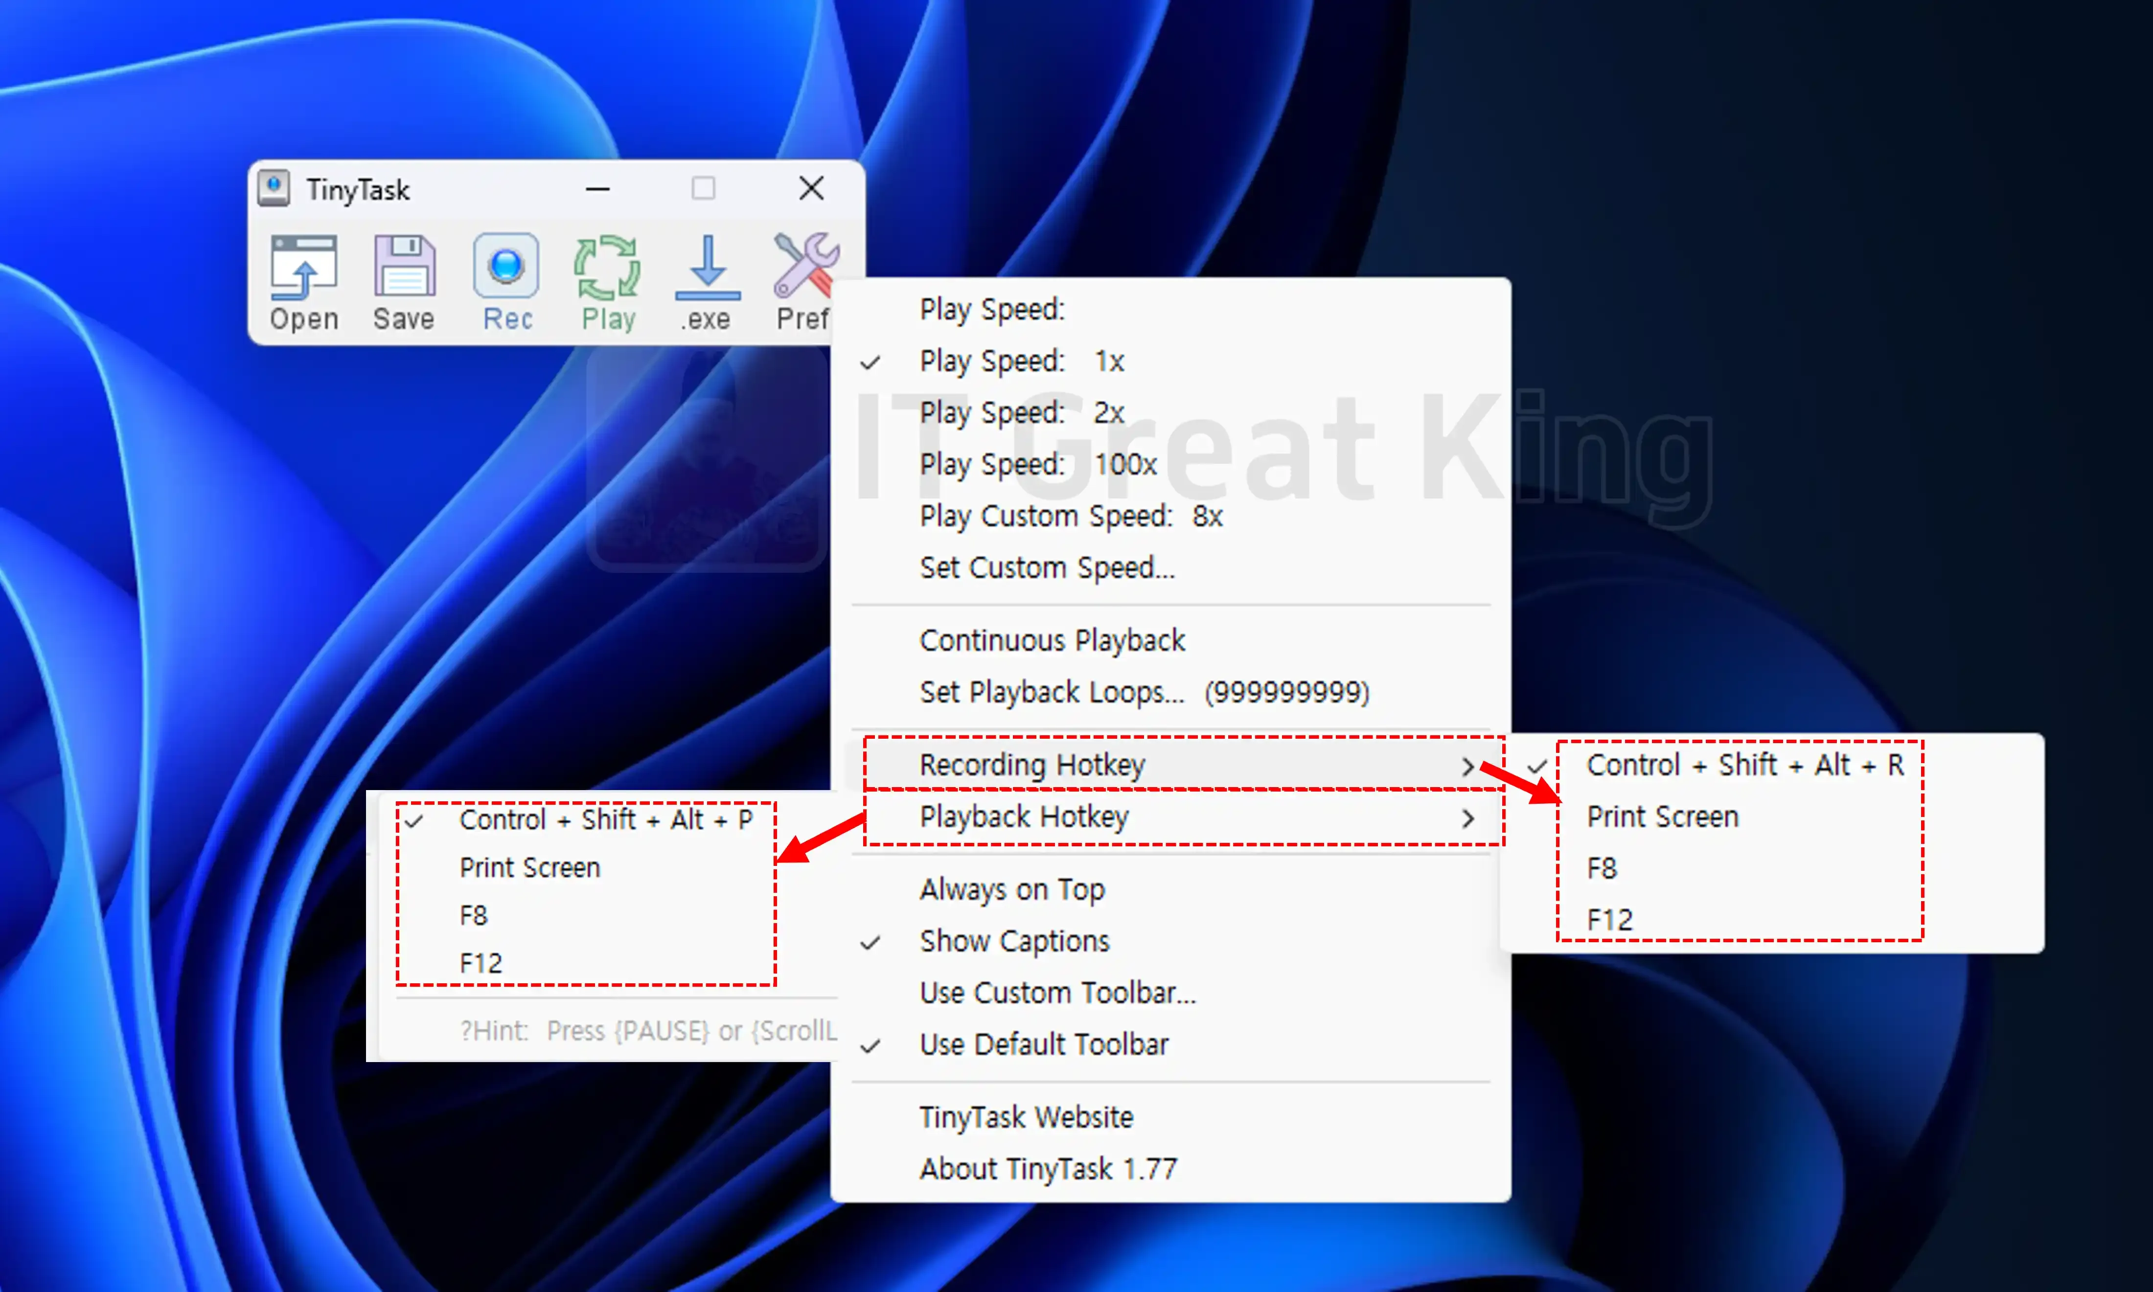The width and height of the screenshot is (2153, 1292).
Task: Expand the Recording Hotkey submenu
Action: click(x=1170, y=765)
